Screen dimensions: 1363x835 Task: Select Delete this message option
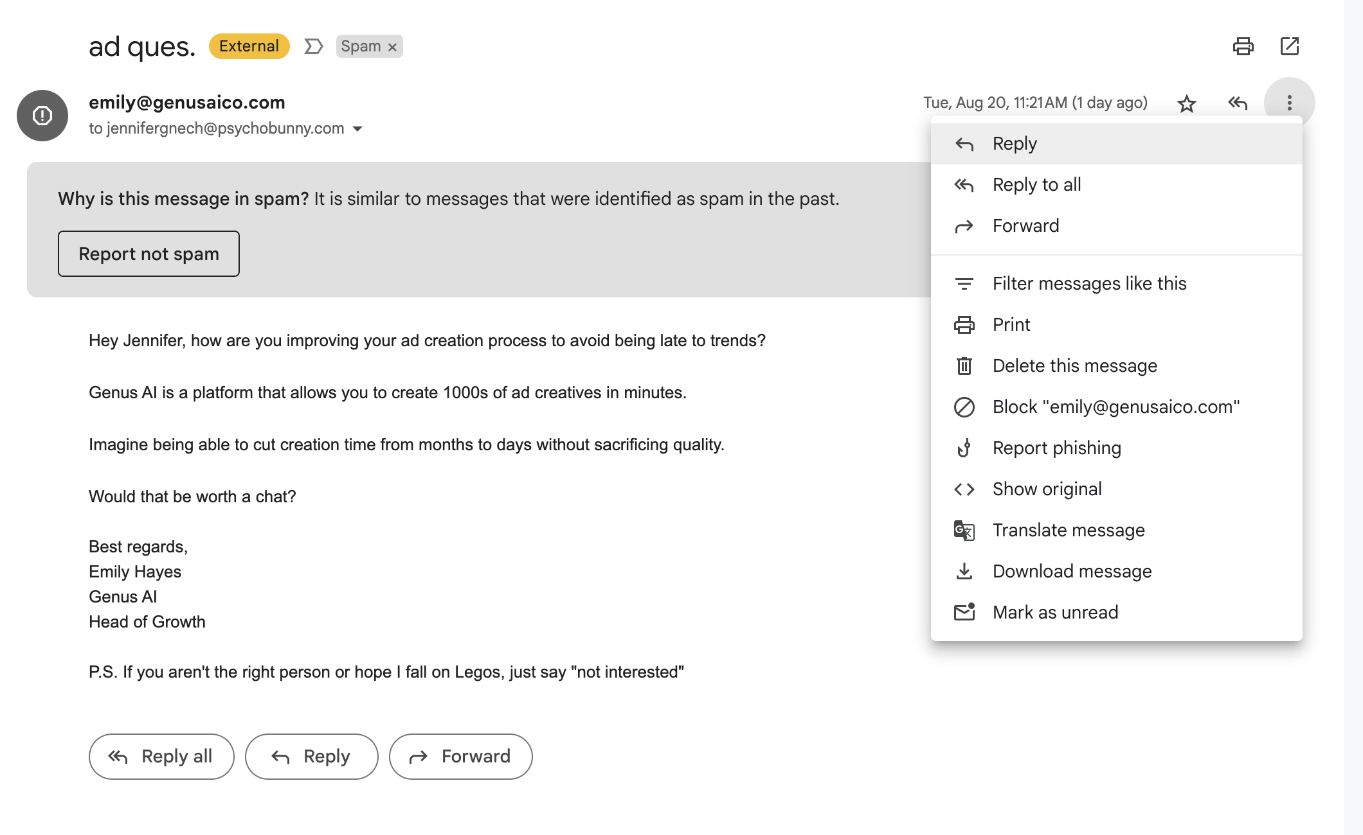click(1074, 366)
